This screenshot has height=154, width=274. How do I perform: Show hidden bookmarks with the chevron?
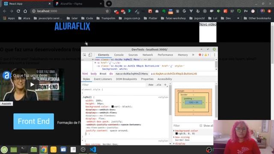click(x=238, y=18)
